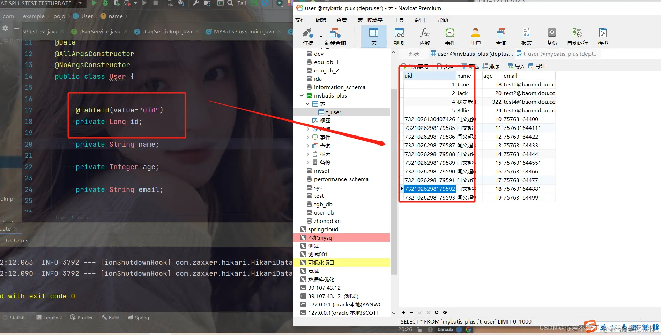Click the Navicat 连接 connection icon
The width and height of the screenshot is (661, 335).
coord(308,37)
